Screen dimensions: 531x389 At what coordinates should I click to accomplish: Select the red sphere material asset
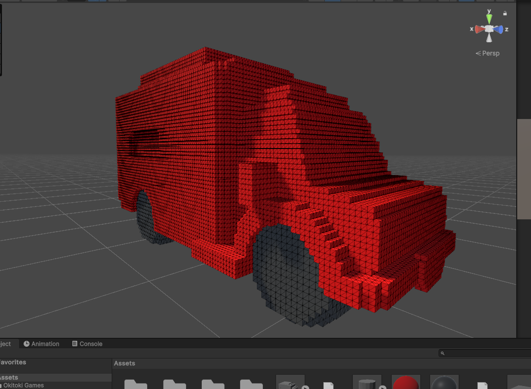coord(406,383)
